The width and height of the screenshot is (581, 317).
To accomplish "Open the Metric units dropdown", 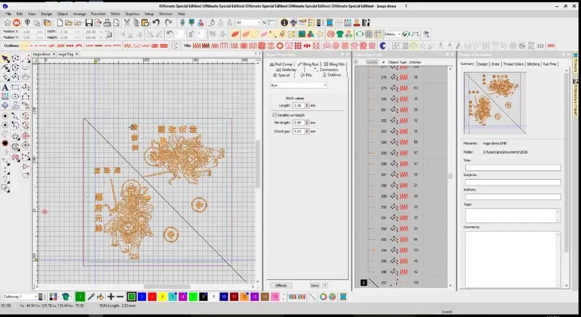I will pos(392,34).
